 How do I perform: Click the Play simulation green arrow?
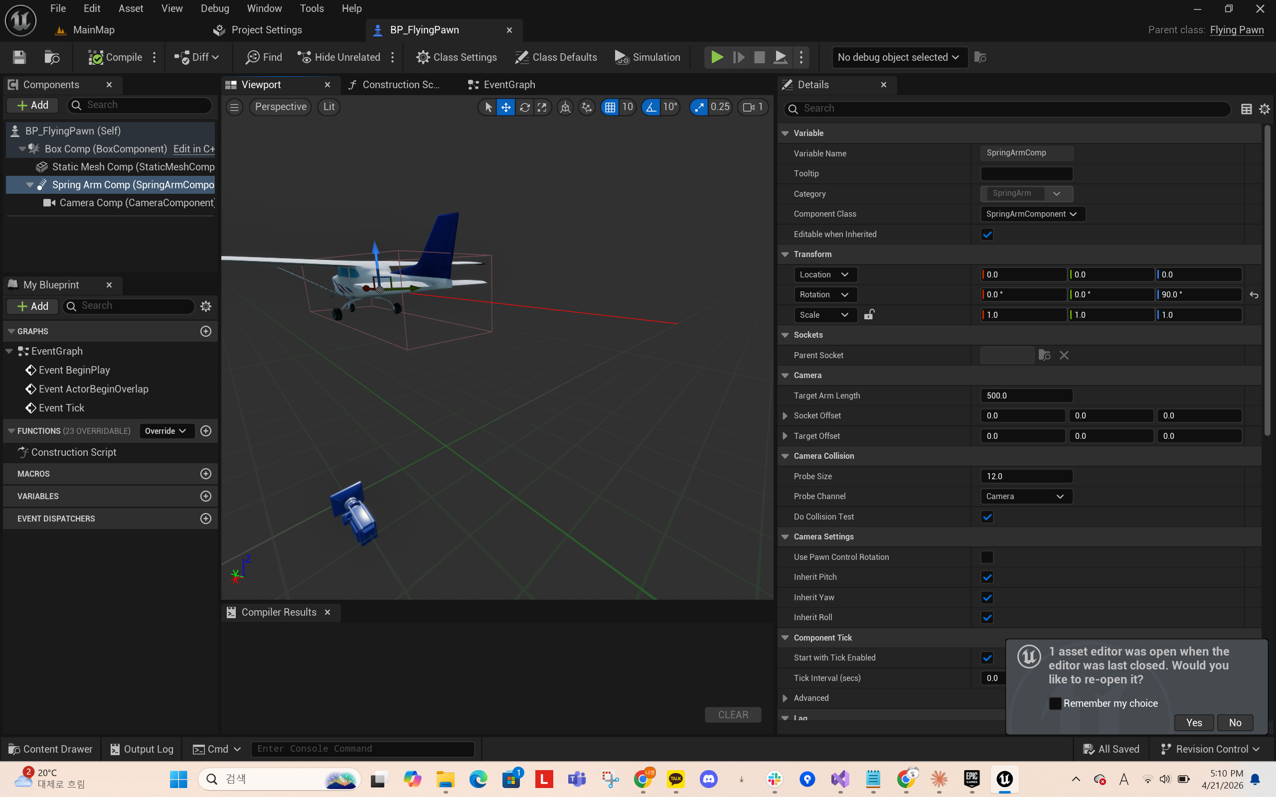pyautogui.click(x=717, y=57)
